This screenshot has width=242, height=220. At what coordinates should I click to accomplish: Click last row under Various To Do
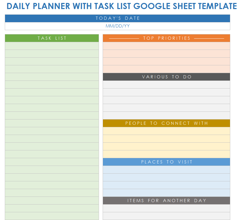point(166,115)
